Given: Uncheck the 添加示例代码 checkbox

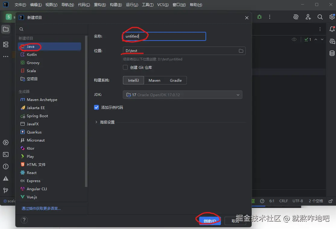Looking at the screenshot, I should tap(96, 107).
